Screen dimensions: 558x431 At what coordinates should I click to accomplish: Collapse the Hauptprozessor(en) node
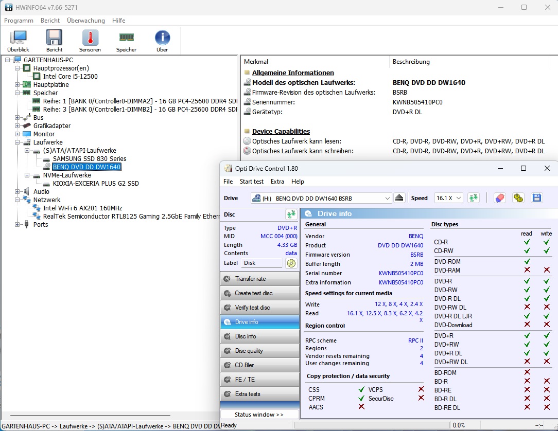click(17, 68)
